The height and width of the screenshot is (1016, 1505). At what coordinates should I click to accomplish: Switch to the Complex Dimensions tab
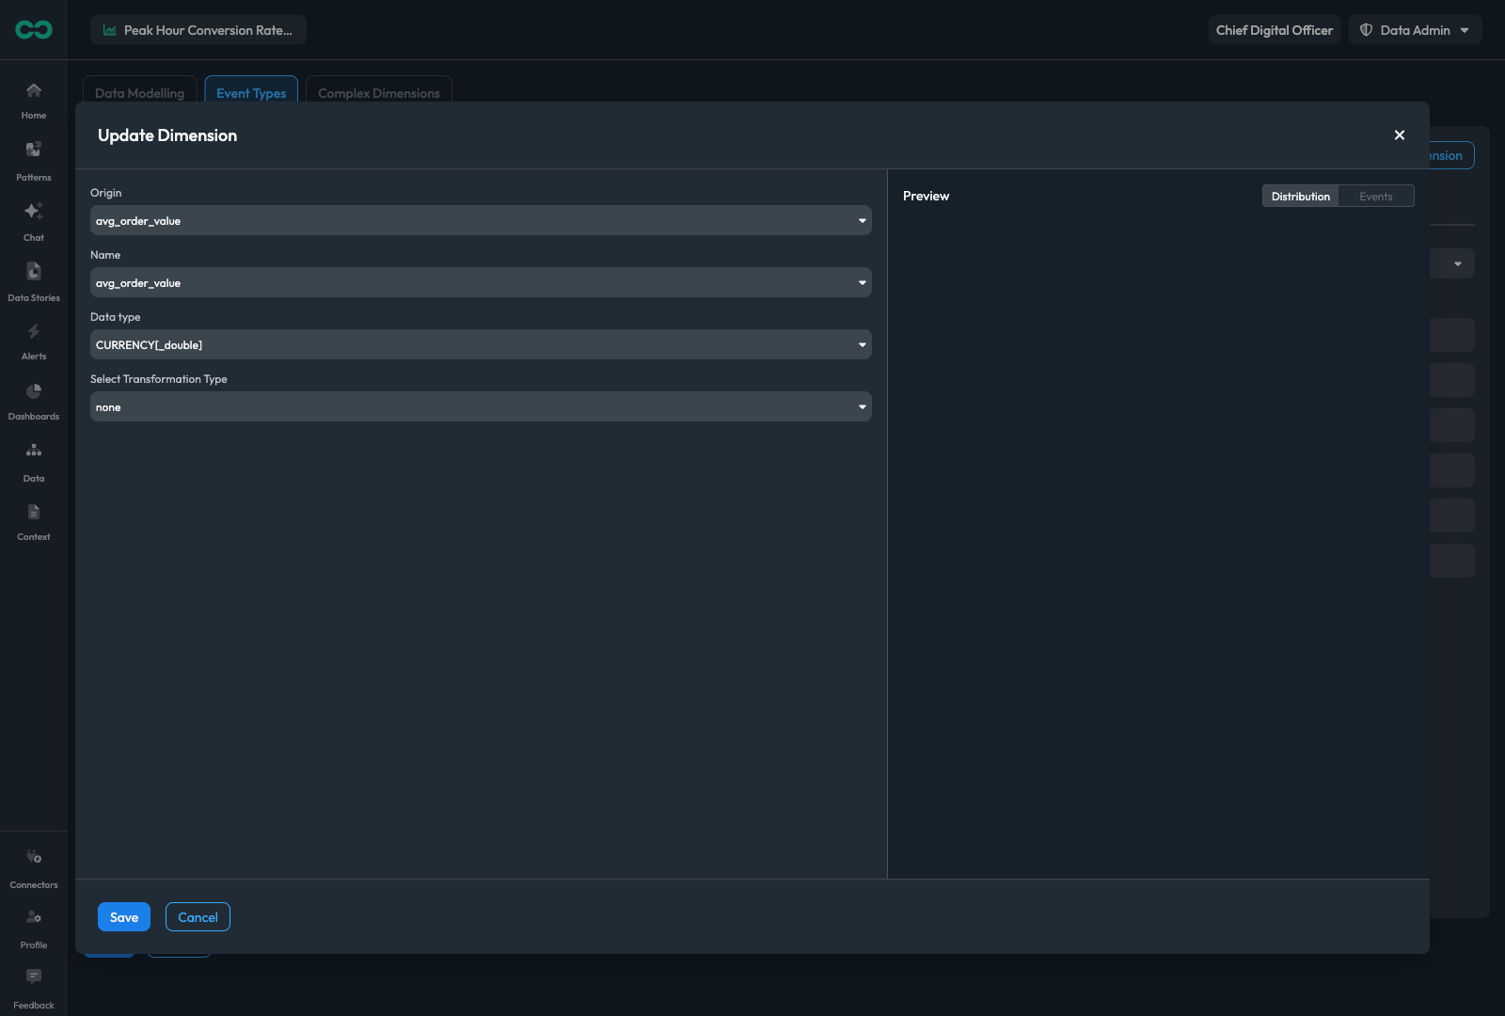379,92
